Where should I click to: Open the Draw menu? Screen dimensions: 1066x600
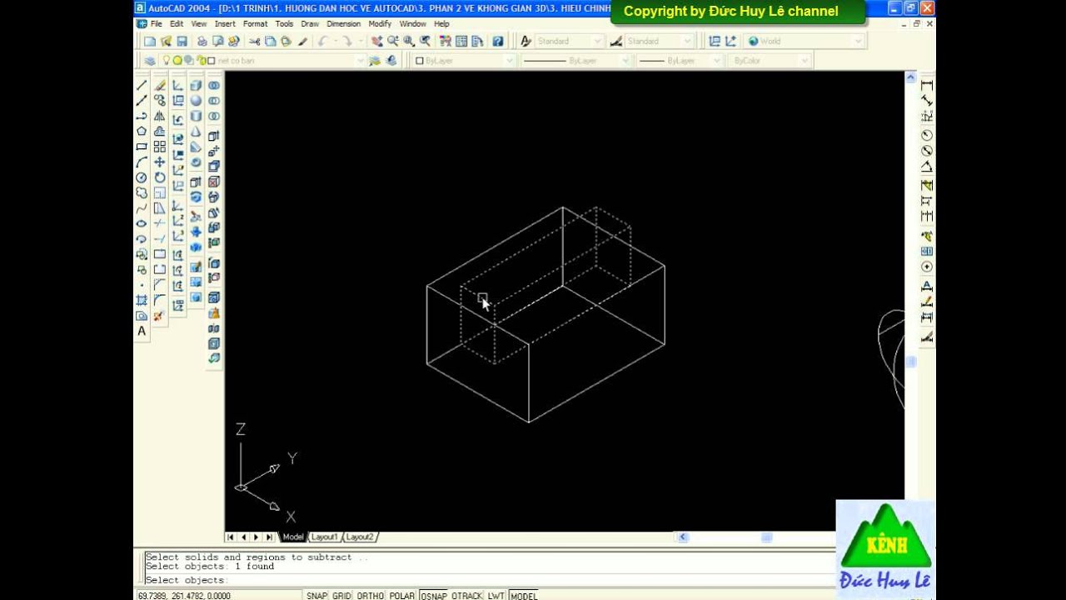click(x=310, y=24)
